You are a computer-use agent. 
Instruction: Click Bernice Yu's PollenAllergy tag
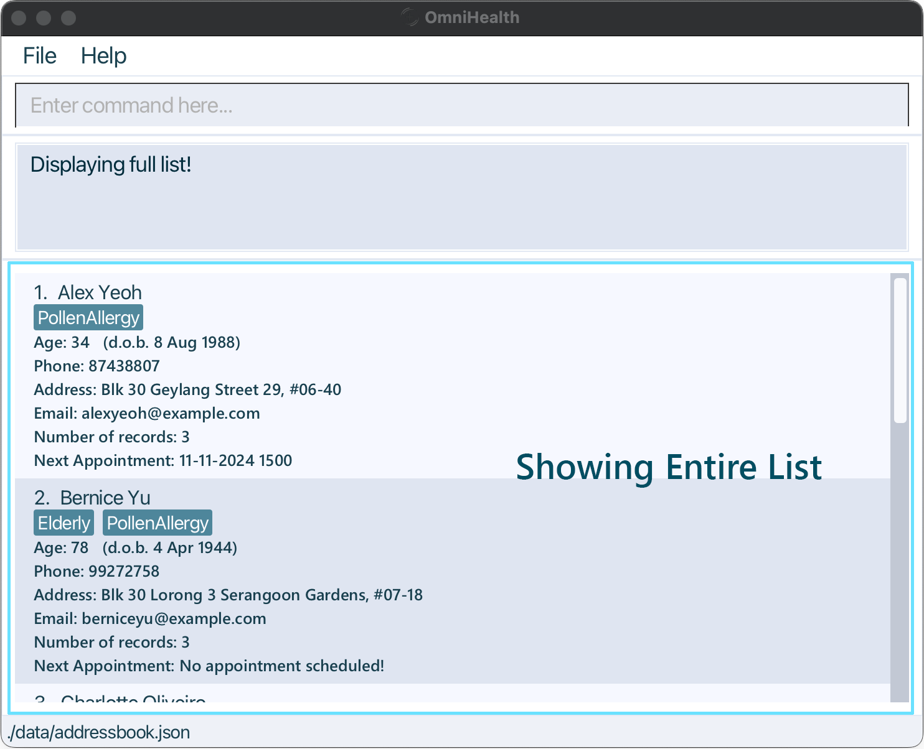tap(158, 523)
